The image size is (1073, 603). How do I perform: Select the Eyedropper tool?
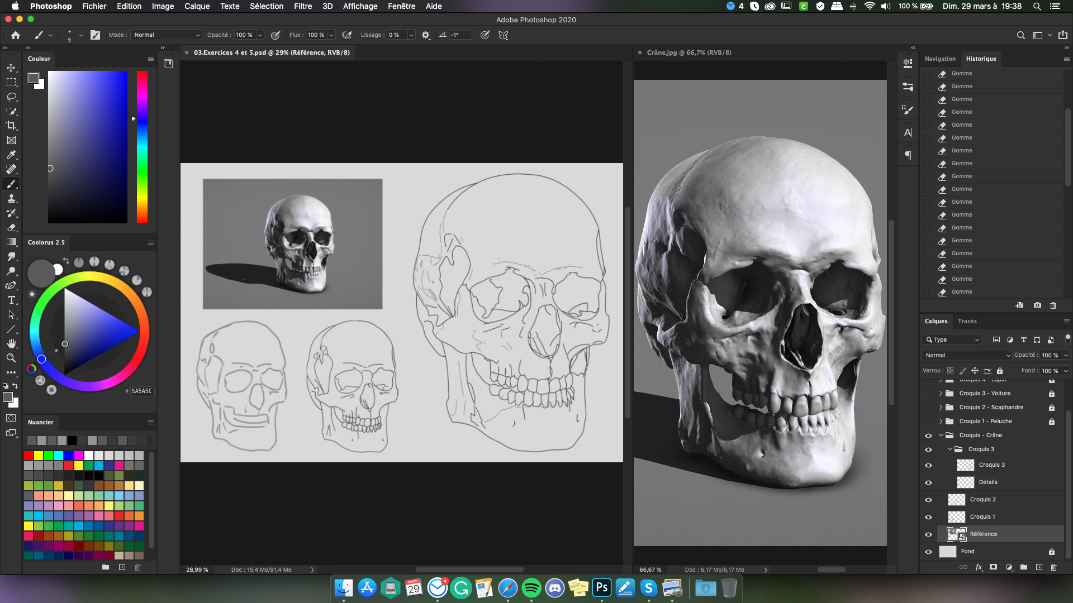(x=11, y=155)
